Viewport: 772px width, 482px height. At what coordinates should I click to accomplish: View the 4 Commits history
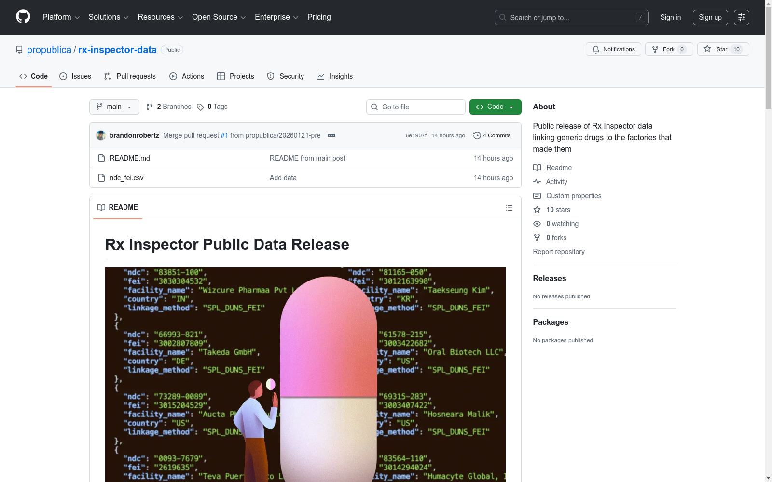click(492, 135)
